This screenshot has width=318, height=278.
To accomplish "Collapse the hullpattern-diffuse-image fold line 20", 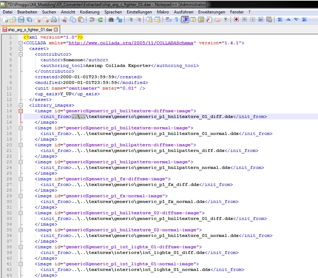I will point(21,145).
